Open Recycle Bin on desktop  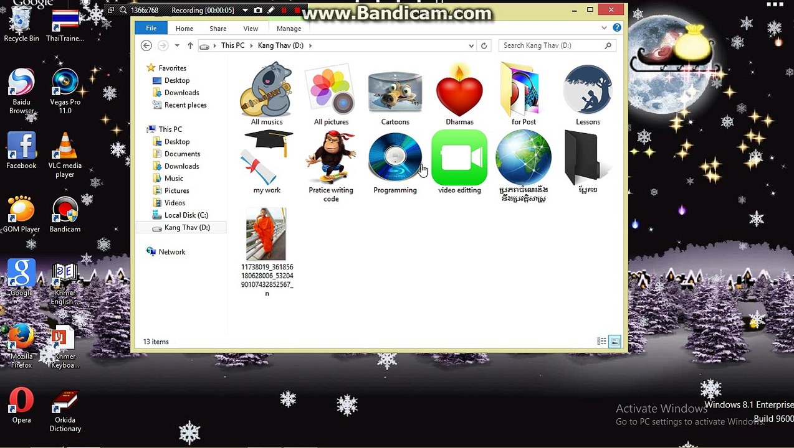(21, 25)
